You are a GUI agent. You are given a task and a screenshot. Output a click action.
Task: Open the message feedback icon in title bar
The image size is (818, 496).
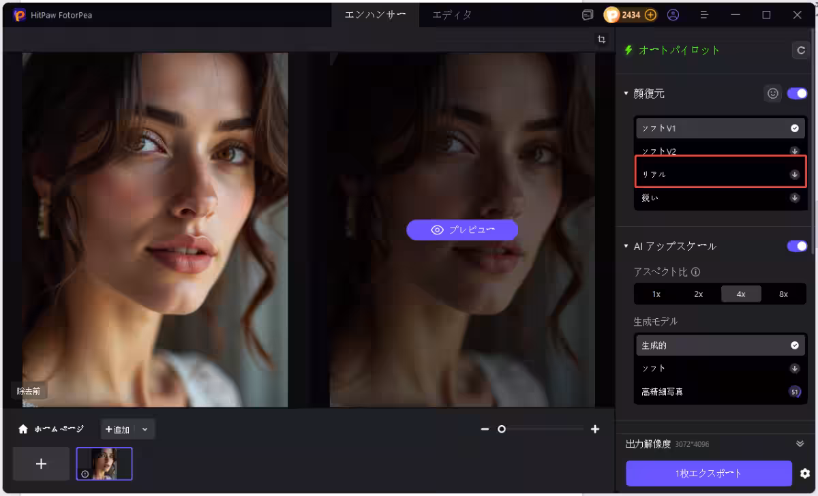click(x=588, y=15)
